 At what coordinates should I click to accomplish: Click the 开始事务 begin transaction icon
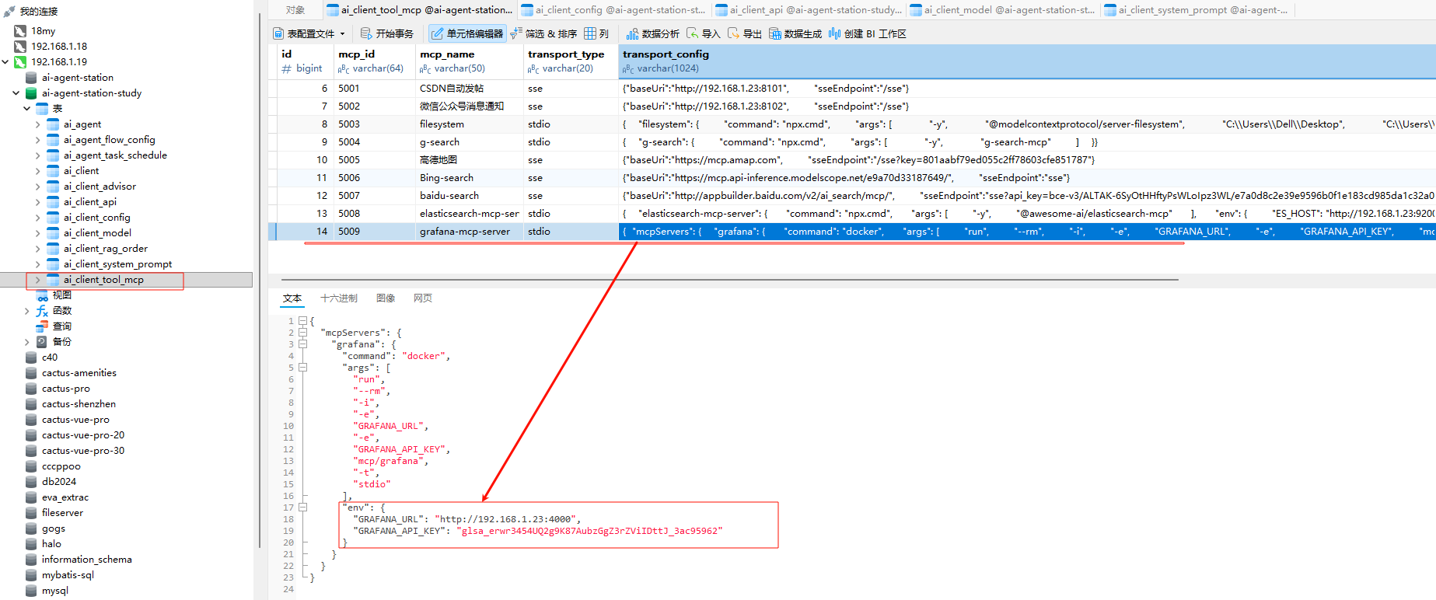click(x=367, y=33)
